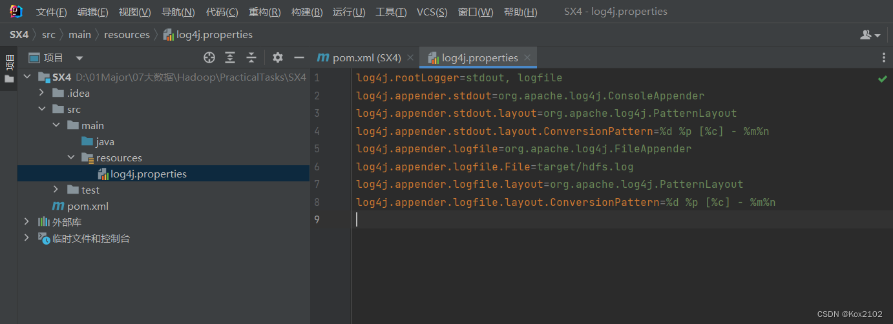
Task: Open the 导航(N) menu
Action: [178, 12]
